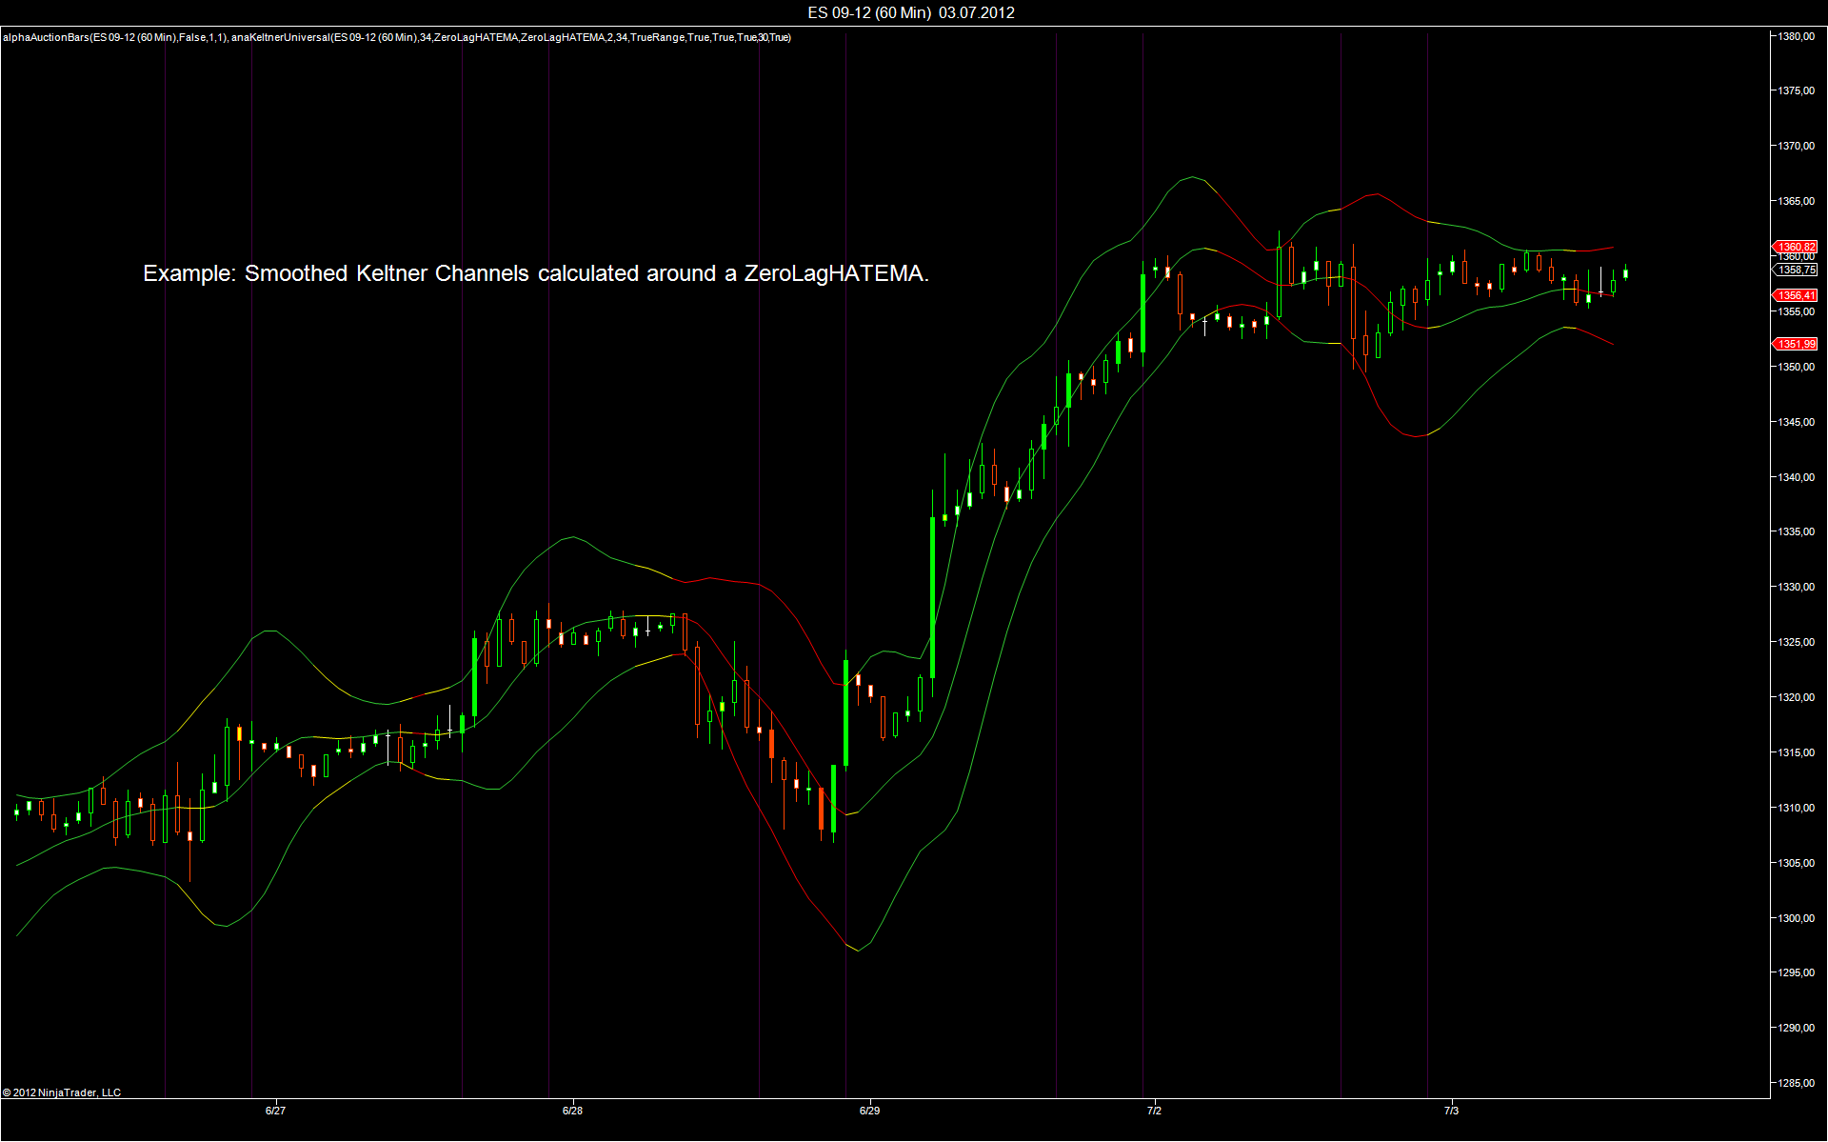This screenshot has height=1142, width=1828.
Task: Click the 1305,00 price axis label
Action: pyautogui.click(x=1797, y=863)
